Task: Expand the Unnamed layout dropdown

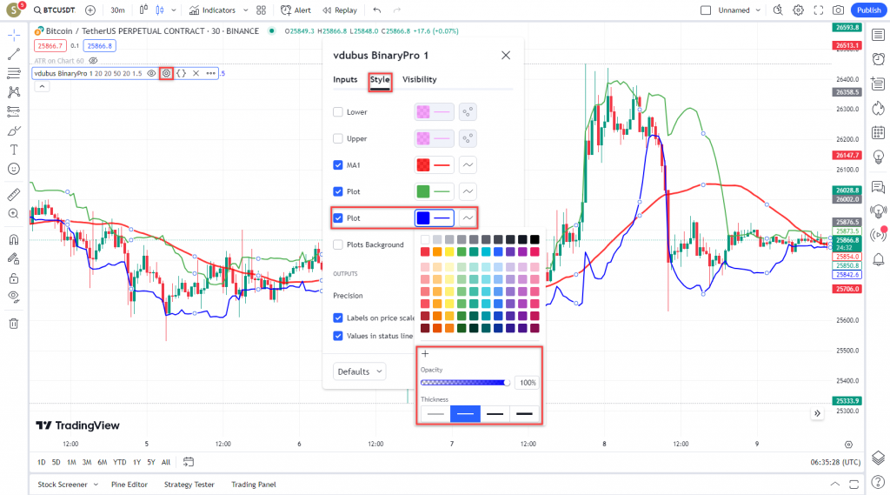Action: (x=758, y=10)
